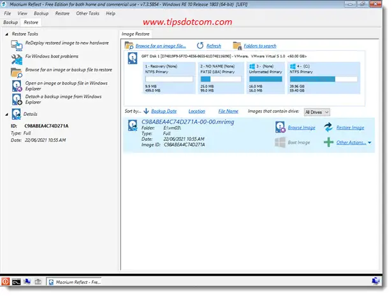Click the Details disk icon in sidebar

17,114
